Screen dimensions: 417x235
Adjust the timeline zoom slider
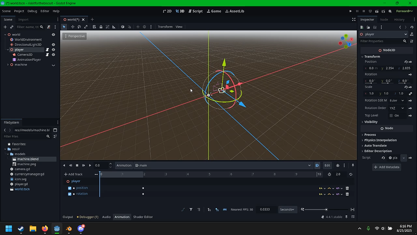click(x=326, y=210)
